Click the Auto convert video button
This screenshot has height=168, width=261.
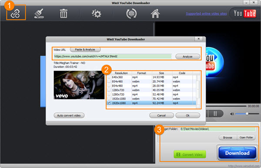(69, 115)
